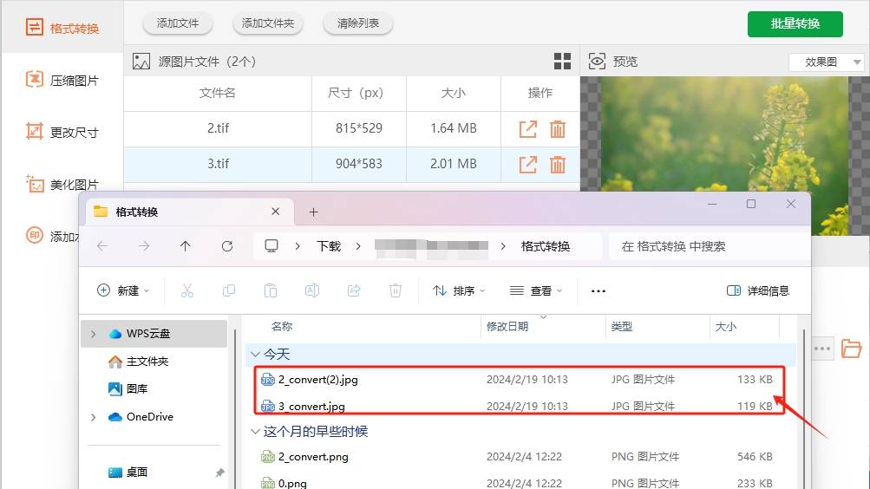
Task: Expand the chevron after 下载 breadcrumb
Action: click(x=358, y=246)
